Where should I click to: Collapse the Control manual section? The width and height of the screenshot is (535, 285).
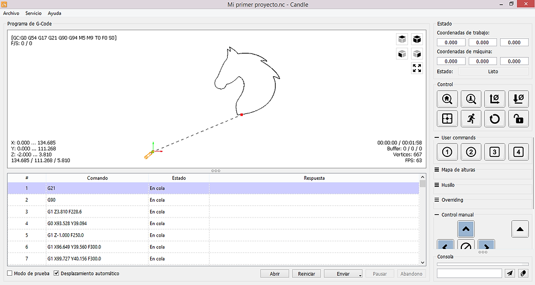(x=437, y=215)
